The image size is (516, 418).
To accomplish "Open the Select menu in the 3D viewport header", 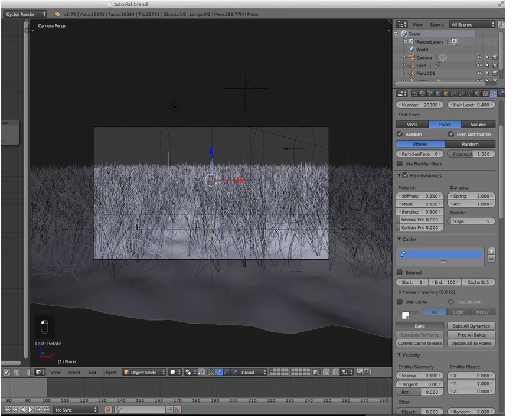I will [x=74, y=373].
